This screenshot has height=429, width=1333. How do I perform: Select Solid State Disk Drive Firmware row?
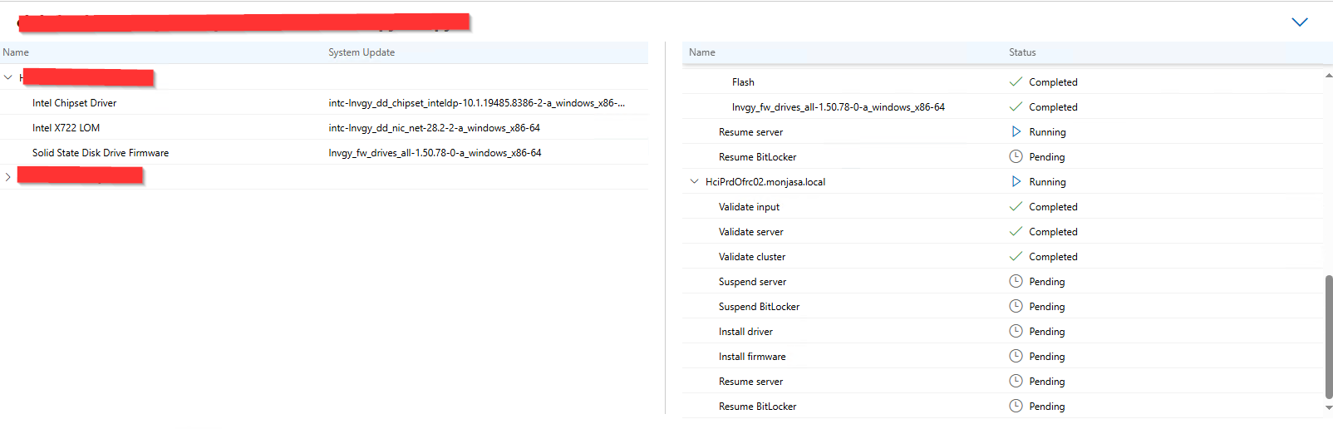(x=101, y=153)
